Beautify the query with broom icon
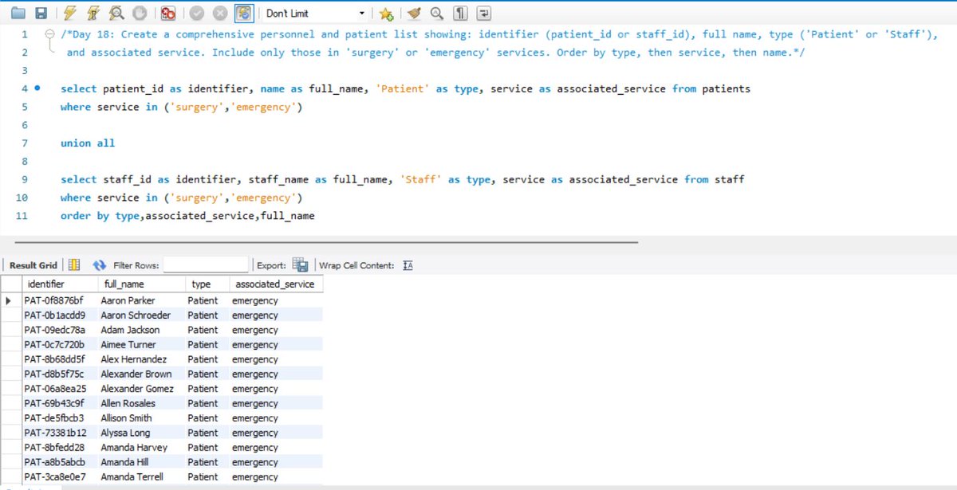 click(413, 13)
